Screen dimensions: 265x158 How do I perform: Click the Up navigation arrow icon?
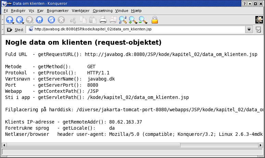point(9,20)
